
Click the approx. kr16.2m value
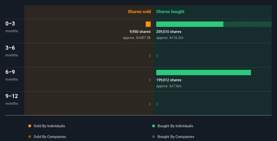[170, 38]
